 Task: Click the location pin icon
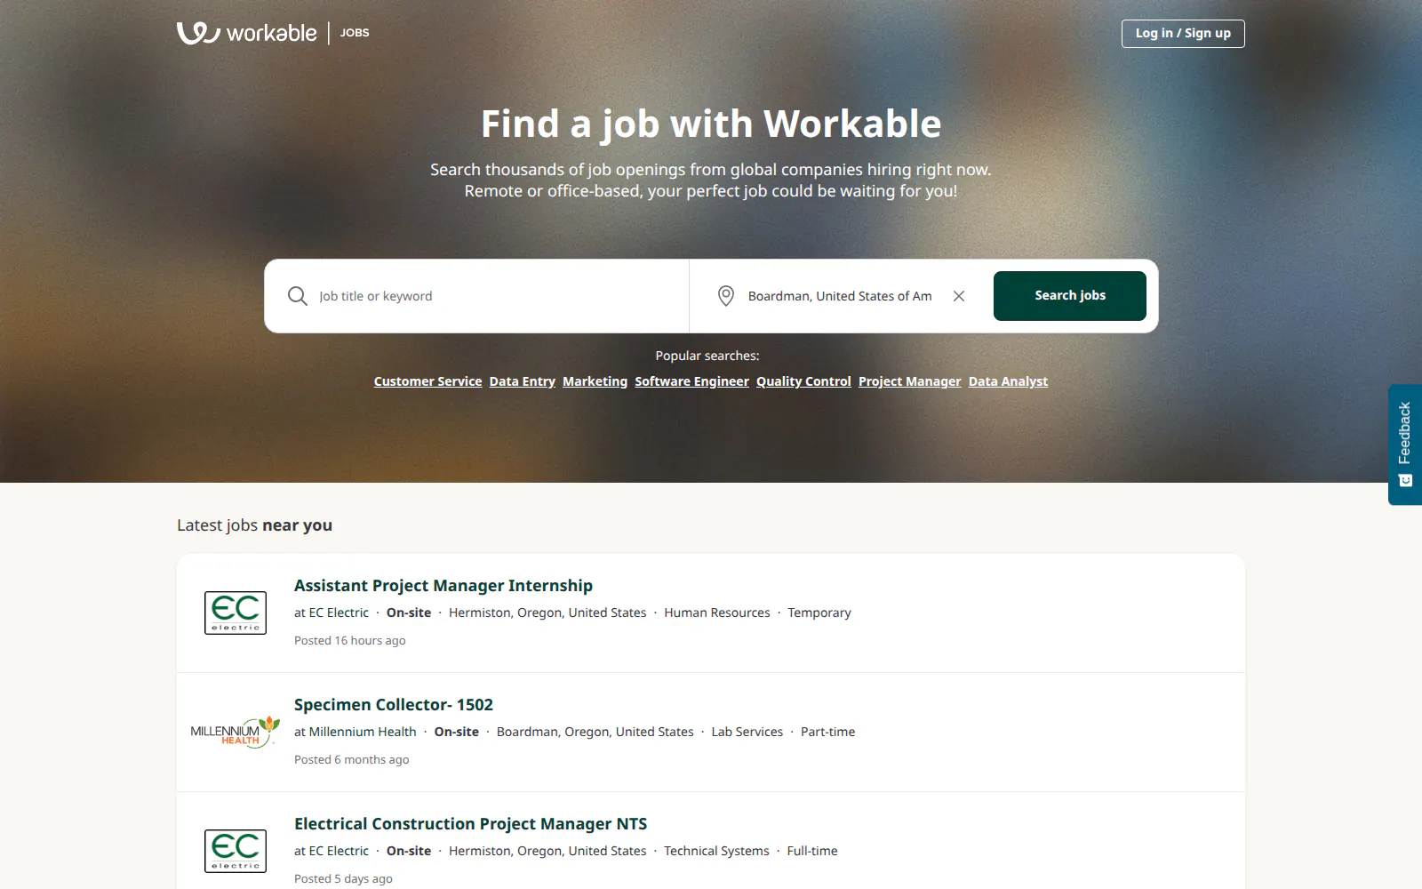tap(726, 296)
